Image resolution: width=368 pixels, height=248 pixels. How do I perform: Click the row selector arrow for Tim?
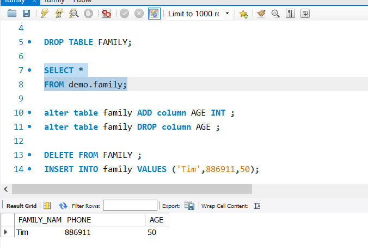coord(6,232)
